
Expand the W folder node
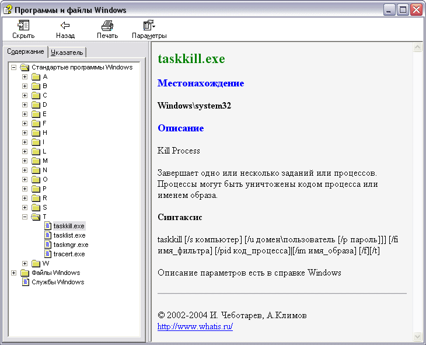[x=25, y=263]
